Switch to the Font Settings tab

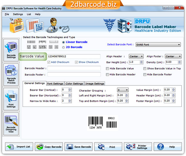click(x=55, y=83)
